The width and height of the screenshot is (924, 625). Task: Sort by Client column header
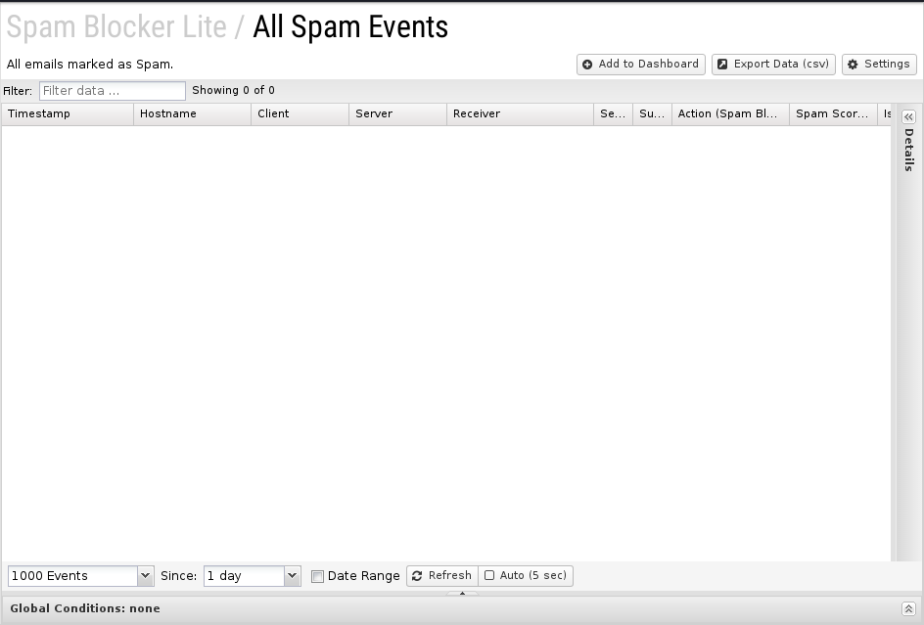(x=300, y=114)
